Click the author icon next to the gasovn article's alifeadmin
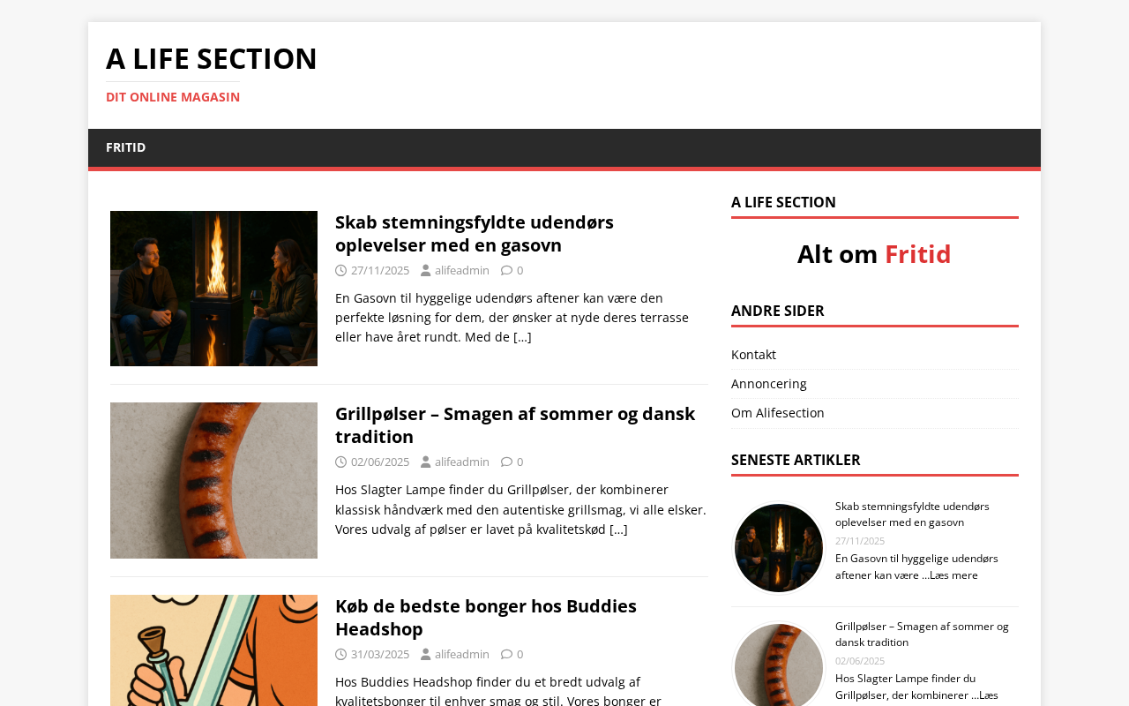This screenshot has width=1129, height=706. coord(425,271)
